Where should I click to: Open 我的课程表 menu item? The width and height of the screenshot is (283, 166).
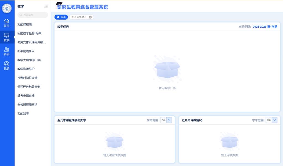point(25,25)
